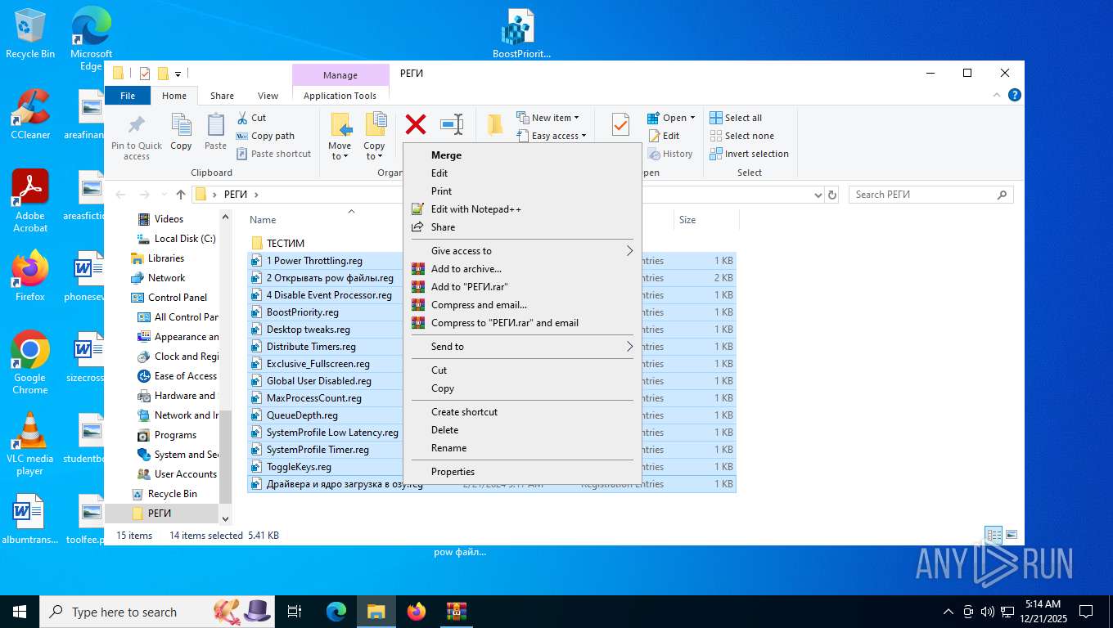Collapse the ribbon with the chevron
The width and height of the screenshot is (1113, 628).
tap(998, 96)
